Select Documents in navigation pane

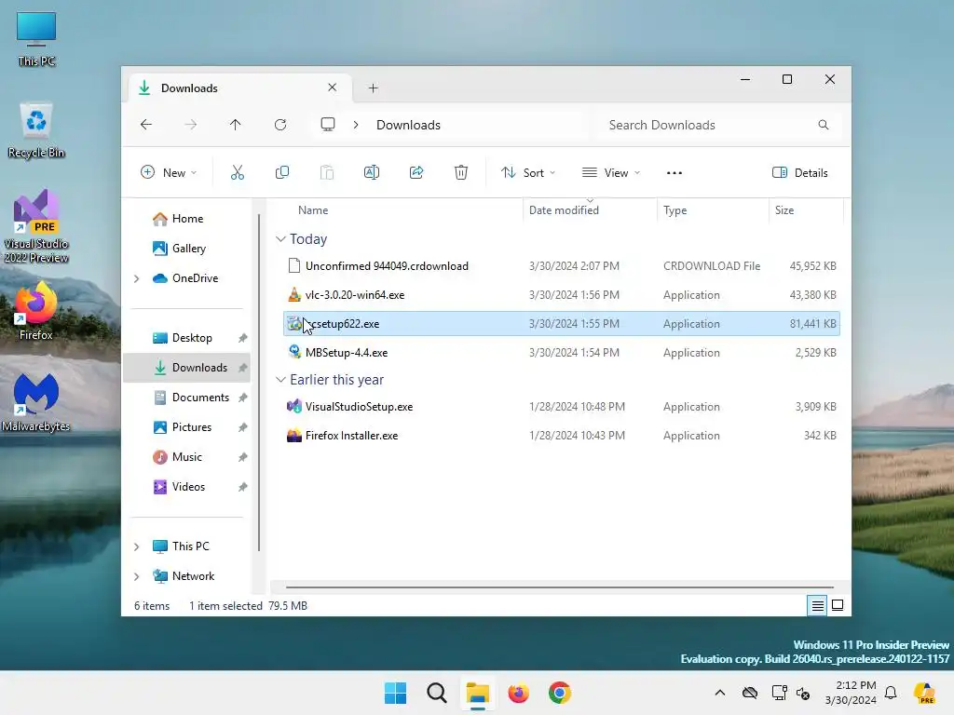(x=187, y=397)
